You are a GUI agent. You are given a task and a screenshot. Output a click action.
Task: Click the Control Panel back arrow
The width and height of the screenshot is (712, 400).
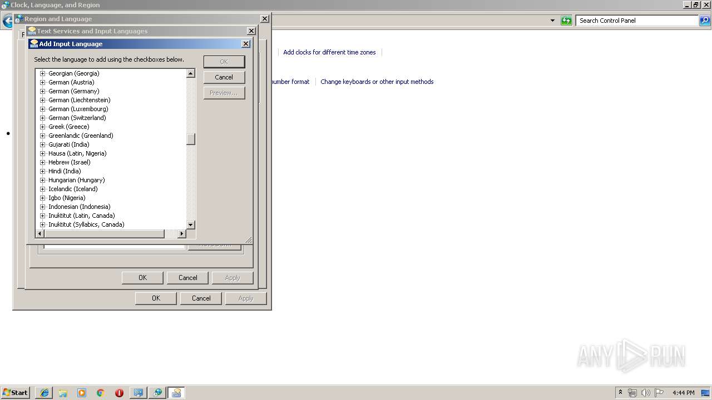[7, 22]
